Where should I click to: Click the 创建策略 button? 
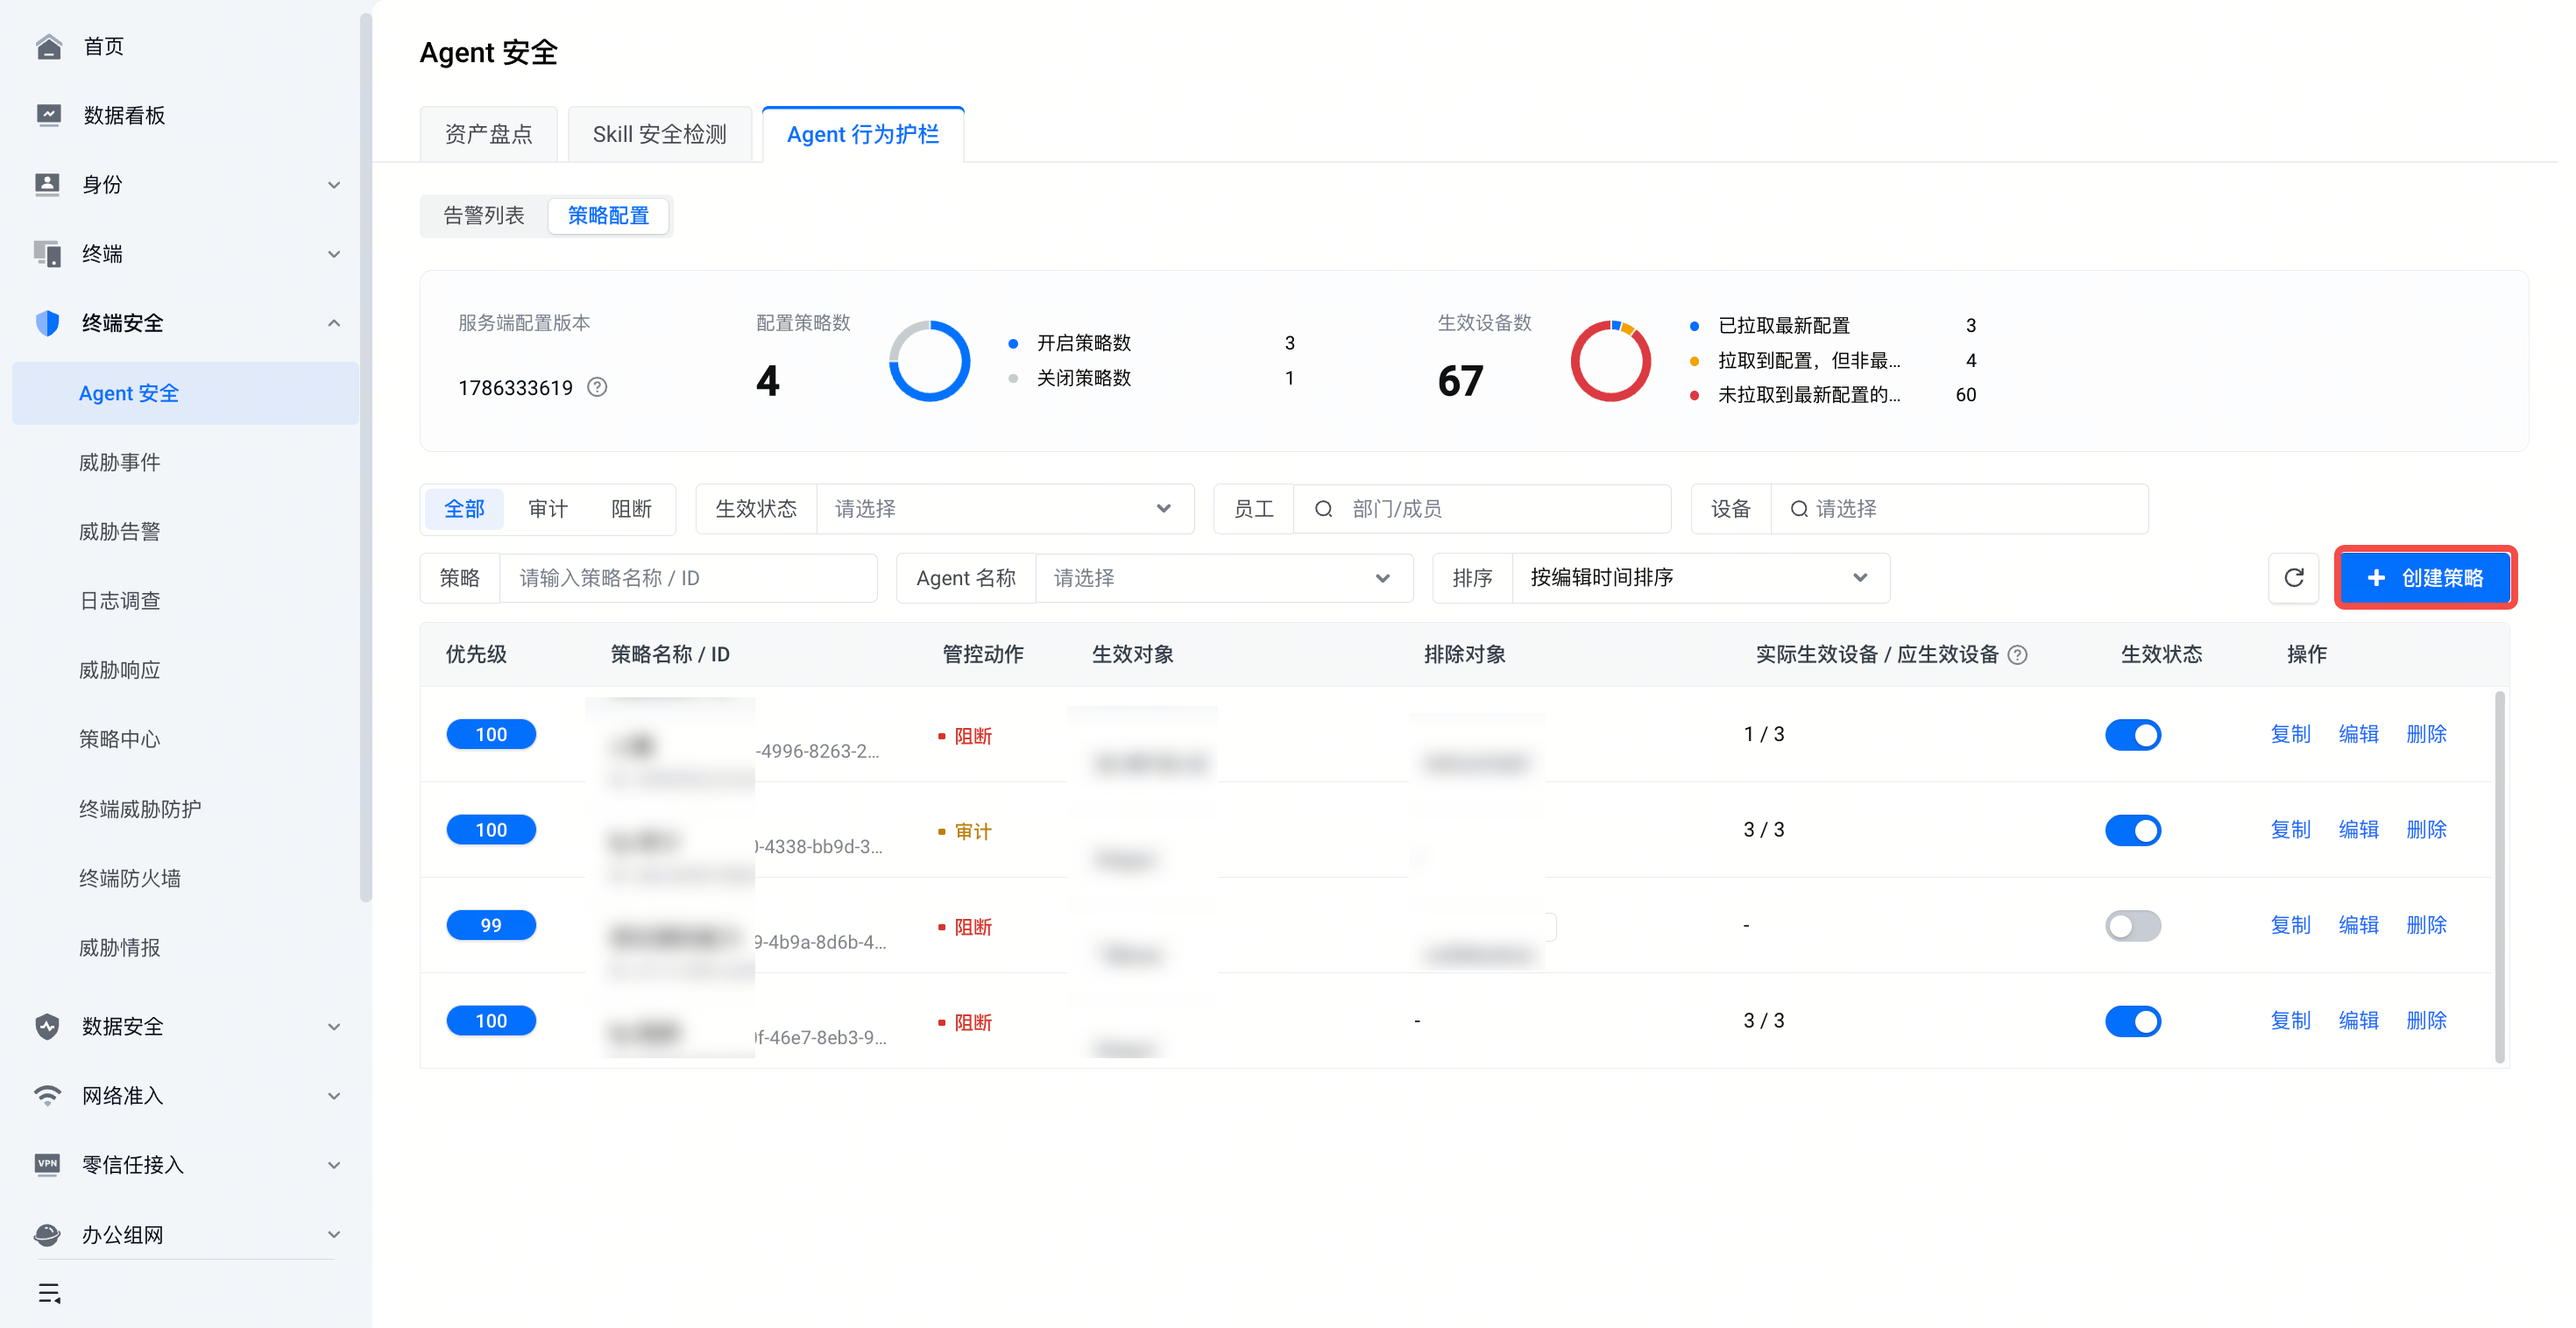click(2425, 578)
